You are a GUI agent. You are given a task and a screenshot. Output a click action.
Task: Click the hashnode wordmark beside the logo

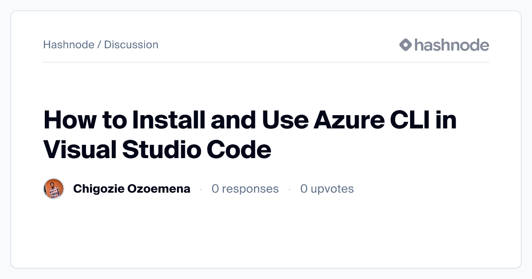451,45
